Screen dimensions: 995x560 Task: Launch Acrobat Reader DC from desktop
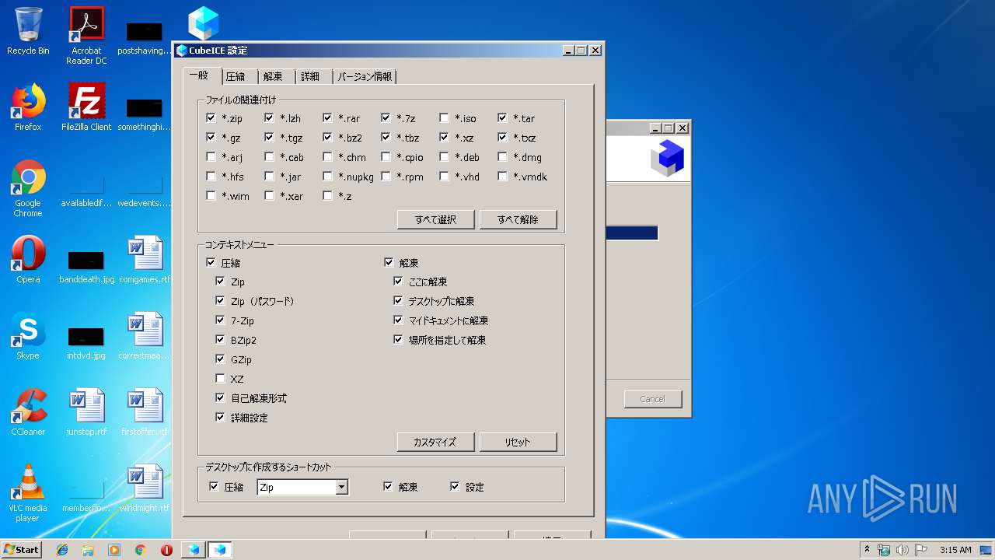click(86, 35)
